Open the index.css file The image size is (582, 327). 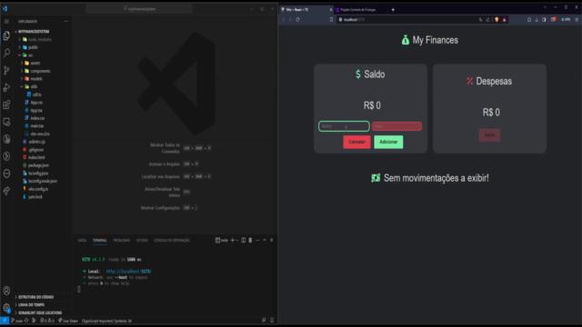pyautogui.click(x=36, y=118)
